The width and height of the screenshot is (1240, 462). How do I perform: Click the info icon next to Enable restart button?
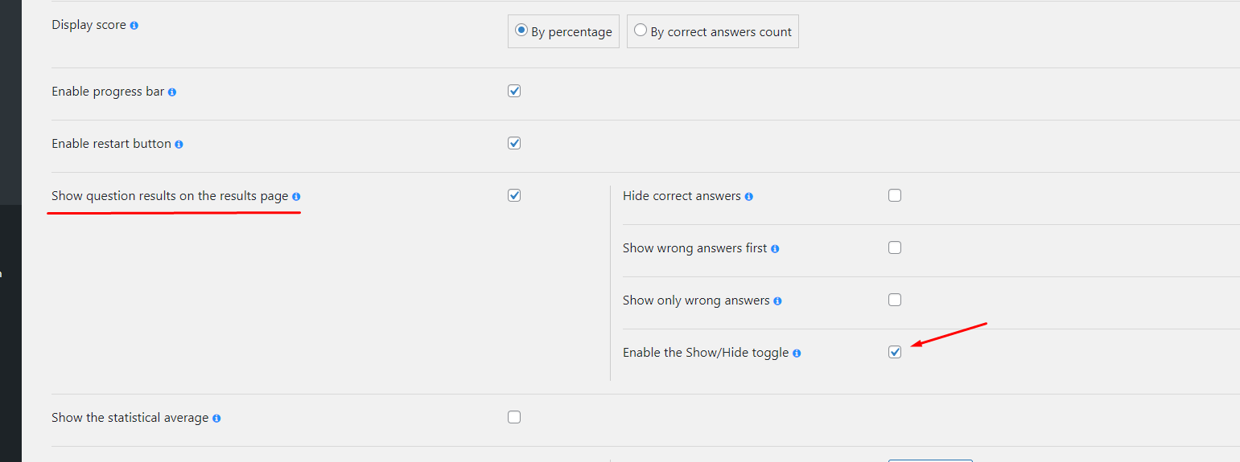pos(179,145)
